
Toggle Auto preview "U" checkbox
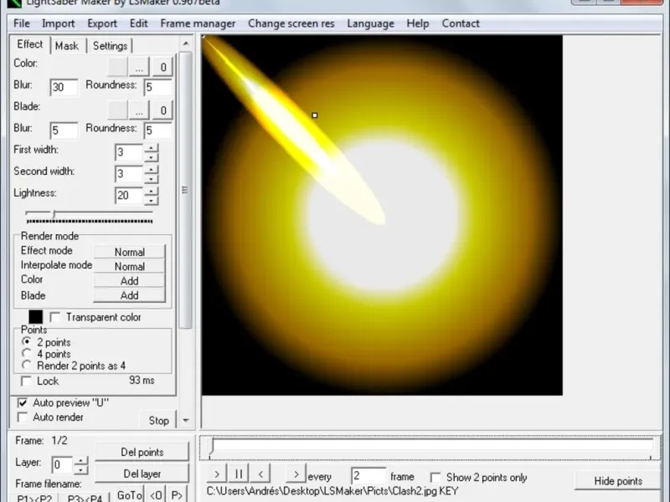click(23, 402)
